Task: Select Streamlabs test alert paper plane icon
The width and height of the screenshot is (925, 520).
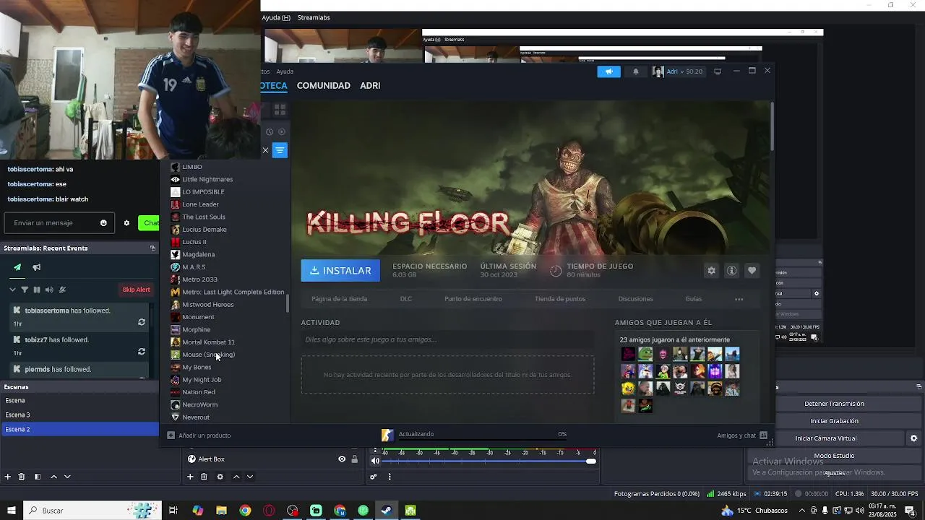Action: 17,267
